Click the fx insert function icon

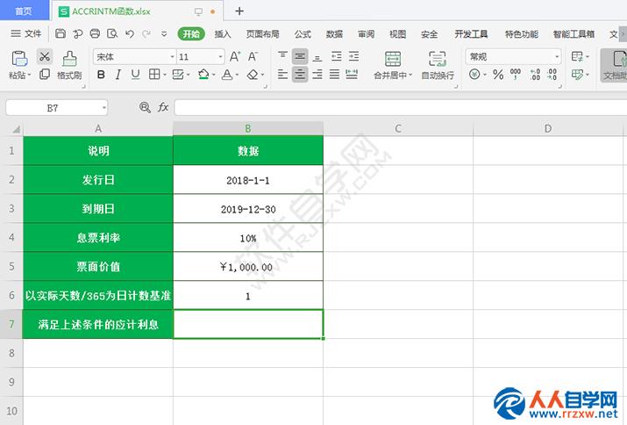(163, 107)
